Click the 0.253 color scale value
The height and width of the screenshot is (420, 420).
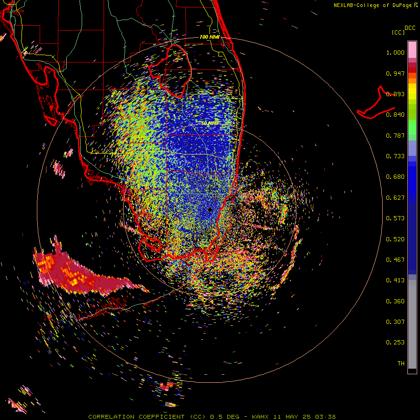[395, 343]
